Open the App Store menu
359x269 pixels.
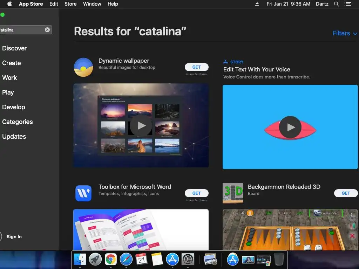(x=31, y=4)
